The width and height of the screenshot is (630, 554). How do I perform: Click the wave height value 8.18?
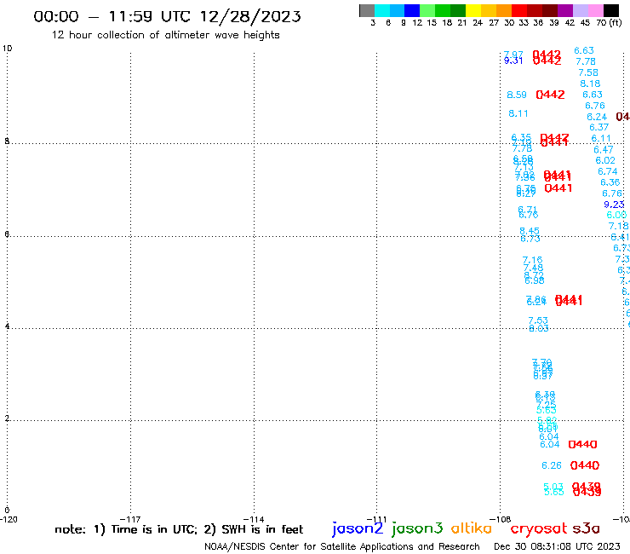click(x=590, y=84)
